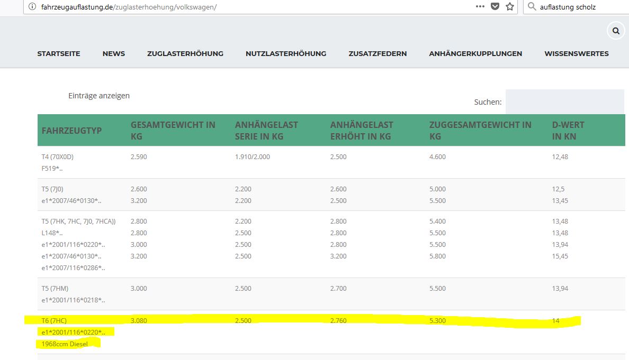
Task: Click the Wissenswertes navigation link
Action: pos(577,53)
